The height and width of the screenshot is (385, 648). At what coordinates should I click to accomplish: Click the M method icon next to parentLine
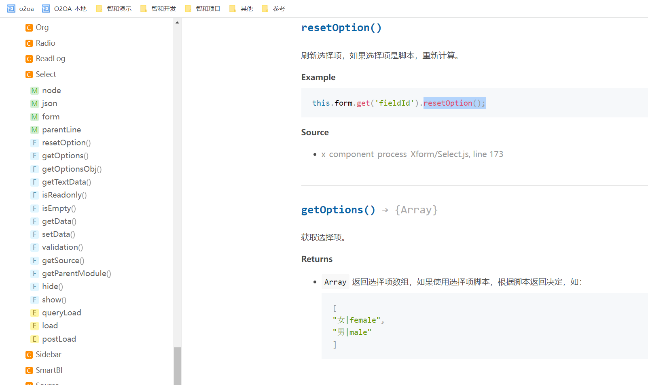click(x=34, y=130)
